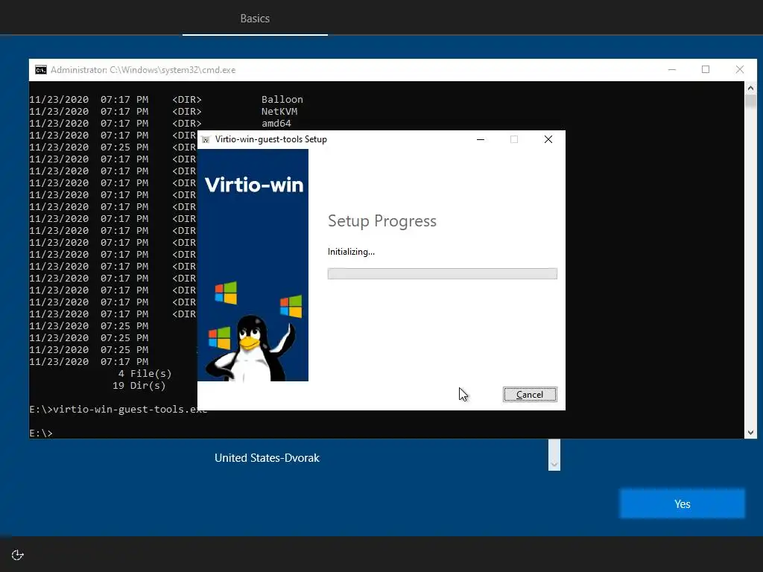Click the amd64 directory entry
Viewport: 763px width, 572px height.
pyautogui.click(x=276, y=124)
